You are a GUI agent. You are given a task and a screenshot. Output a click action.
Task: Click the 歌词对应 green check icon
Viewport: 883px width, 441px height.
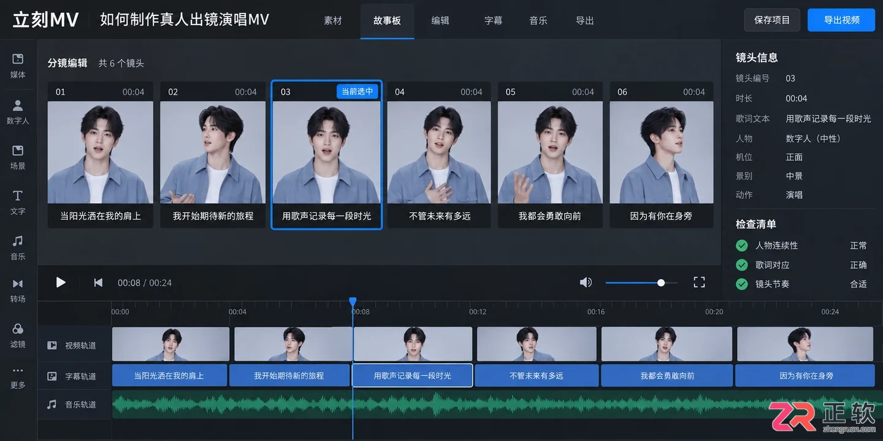742,265
